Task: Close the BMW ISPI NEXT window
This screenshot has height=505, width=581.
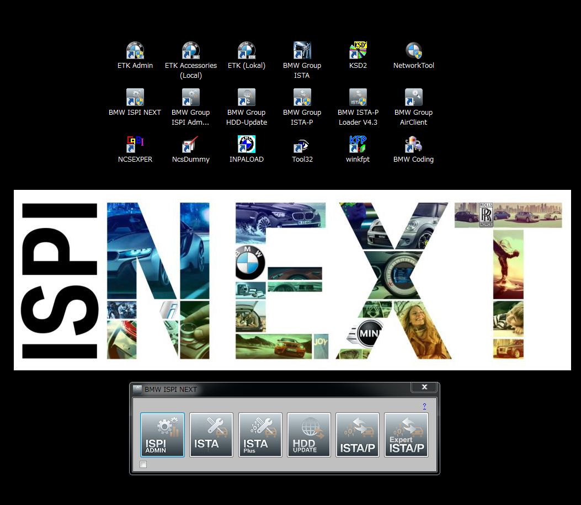Action: (425, 387)
